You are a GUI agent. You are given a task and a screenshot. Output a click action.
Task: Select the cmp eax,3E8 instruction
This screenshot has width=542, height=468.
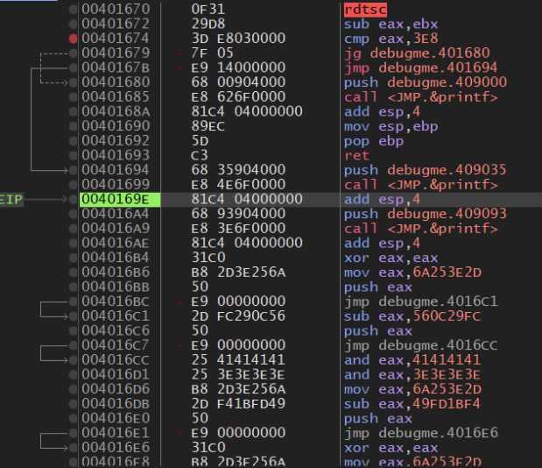[x=391, y=39]
